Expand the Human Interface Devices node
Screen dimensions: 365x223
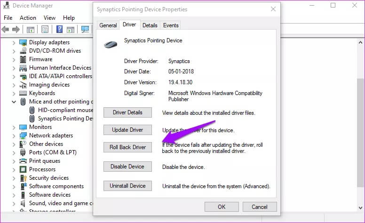point(14,68)
